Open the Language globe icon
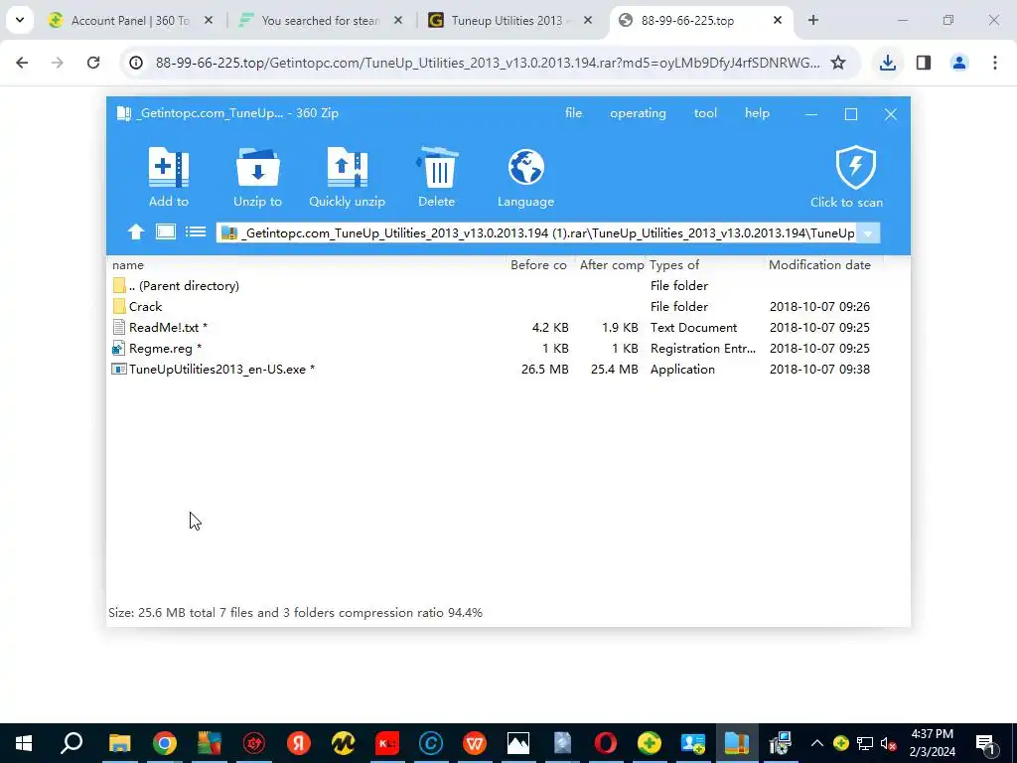This screenshot has height=763, width=1017. [x=526, y=167]
